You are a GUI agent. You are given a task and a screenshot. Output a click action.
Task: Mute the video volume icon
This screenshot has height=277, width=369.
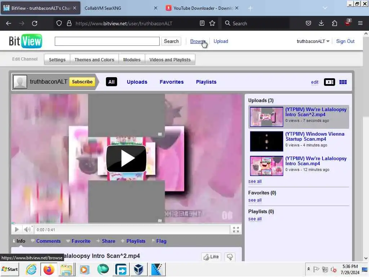click(27, 229)
